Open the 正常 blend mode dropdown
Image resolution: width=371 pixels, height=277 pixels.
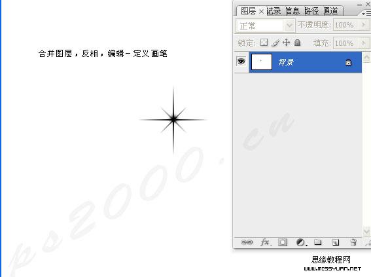click(266, 26)
